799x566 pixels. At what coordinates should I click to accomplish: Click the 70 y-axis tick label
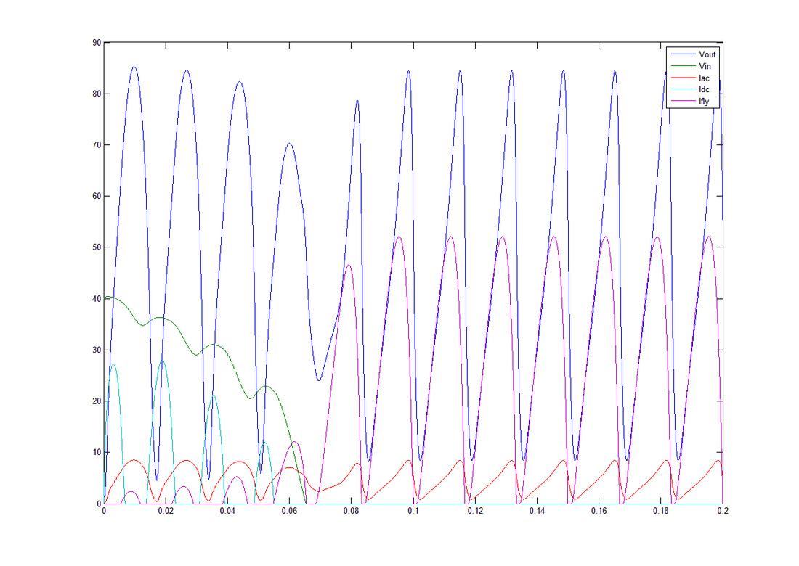(x=96, y=145)
